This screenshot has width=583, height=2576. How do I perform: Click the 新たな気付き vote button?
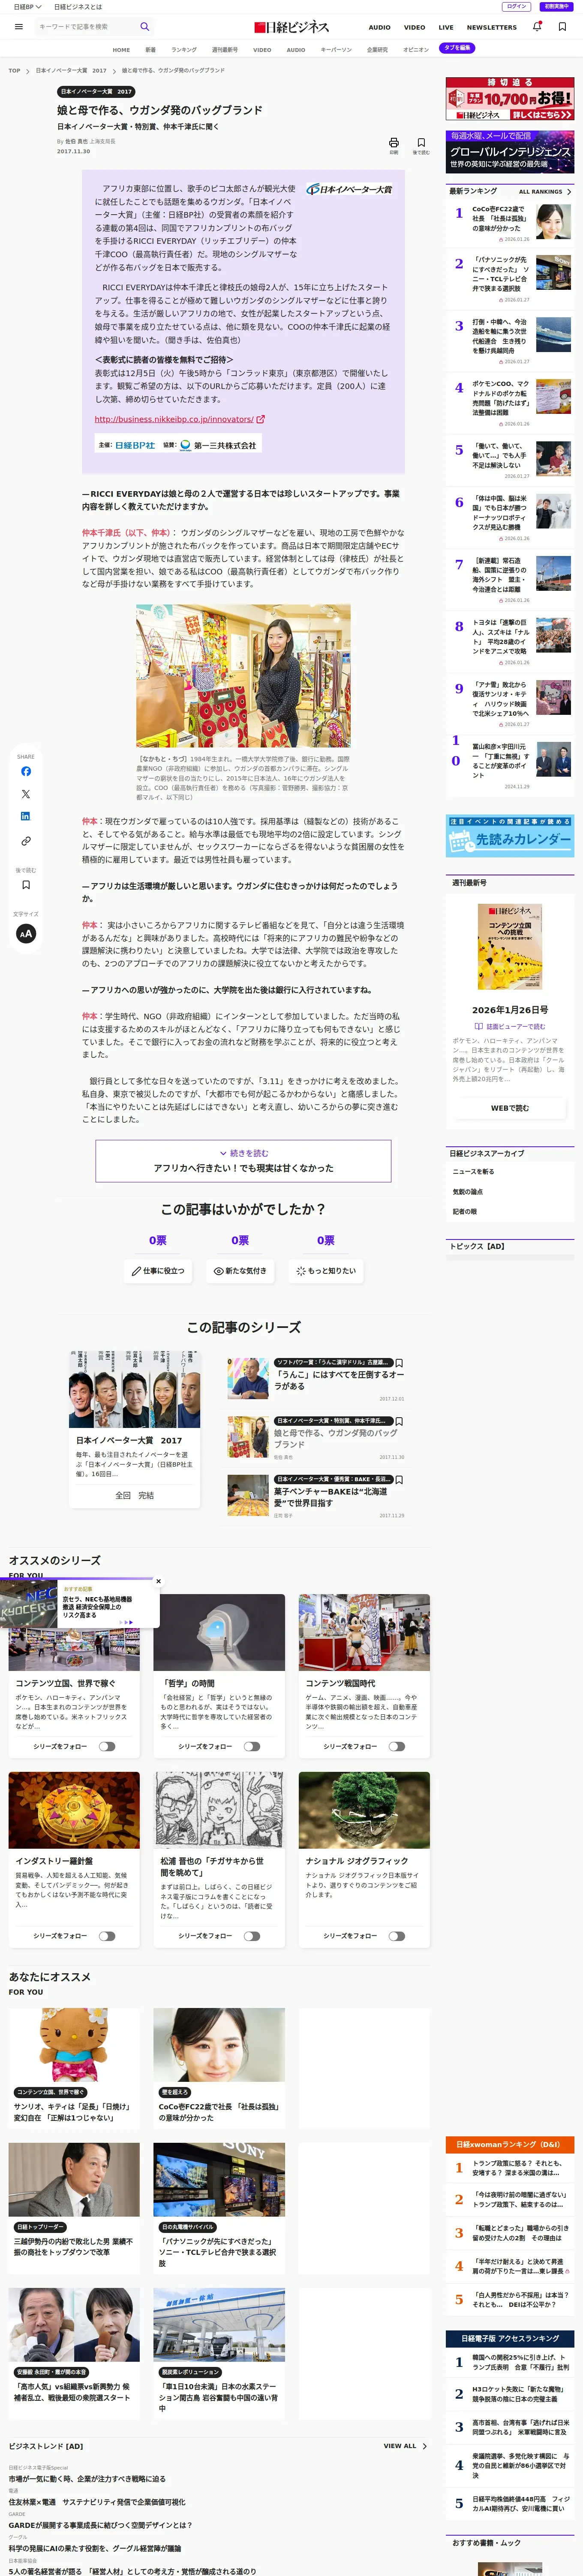[x=240, y=1271]
